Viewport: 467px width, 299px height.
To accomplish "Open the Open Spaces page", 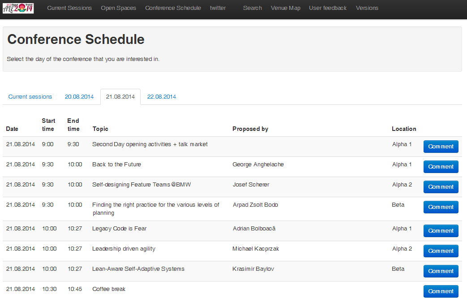I will 118,8.
